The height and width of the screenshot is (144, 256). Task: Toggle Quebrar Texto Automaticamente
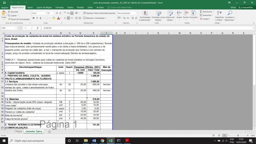click(99, 13)
